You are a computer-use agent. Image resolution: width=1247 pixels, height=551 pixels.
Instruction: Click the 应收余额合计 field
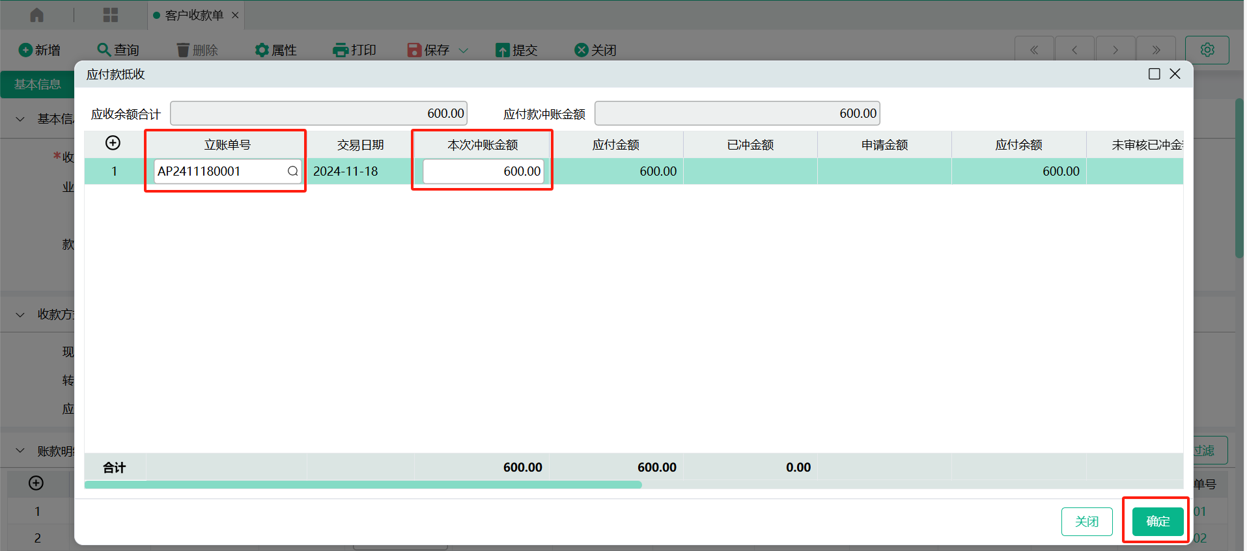coord(319,113)
